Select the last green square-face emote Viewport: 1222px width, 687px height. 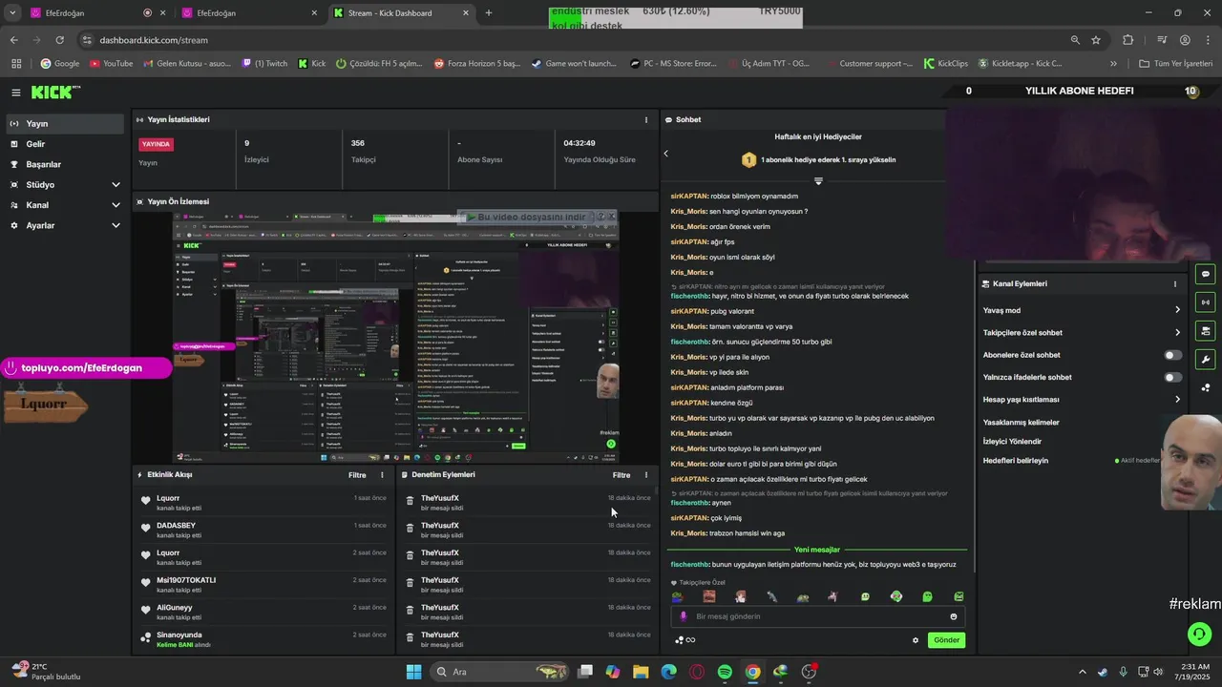click(959, 596)
